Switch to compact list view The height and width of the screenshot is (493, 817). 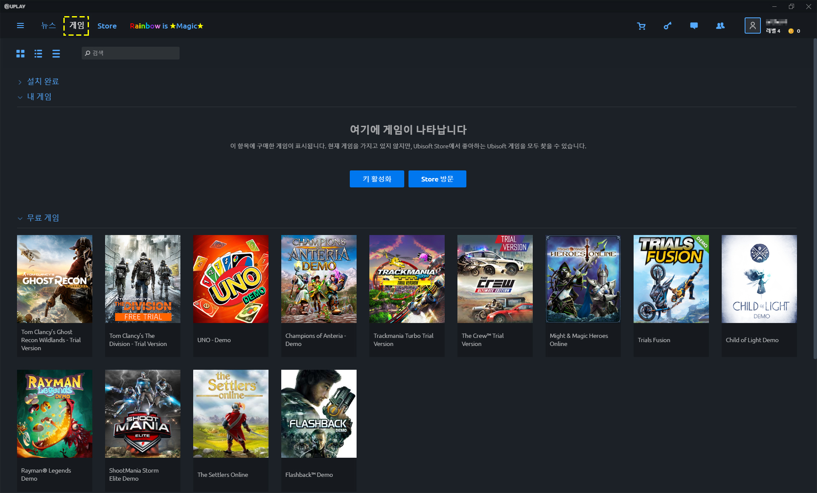tap(56, 54)
